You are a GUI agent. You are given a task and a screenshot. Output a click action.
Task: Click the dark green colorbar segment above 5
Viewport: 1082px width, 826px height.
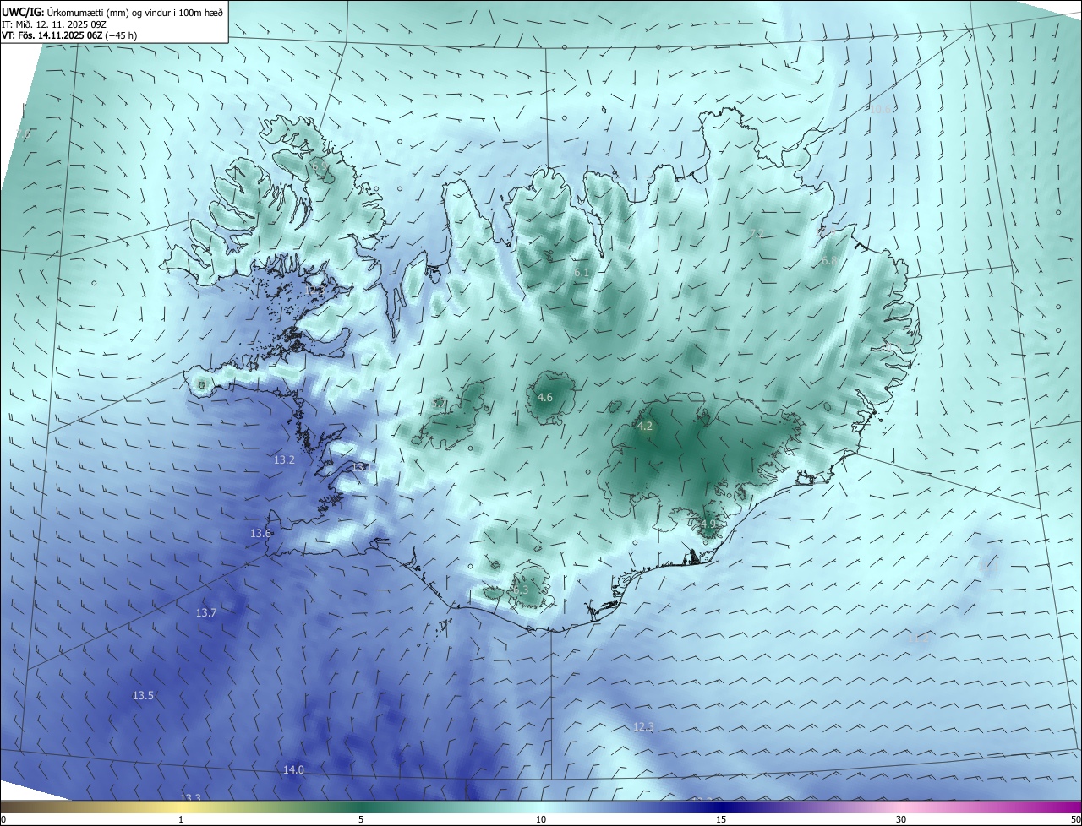[361, 807]
